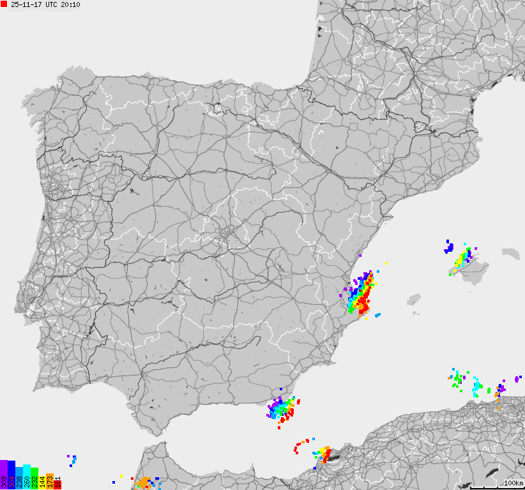Click the orange legend bar labeled 173
The image size is (525, 490).
coord(49,480)
